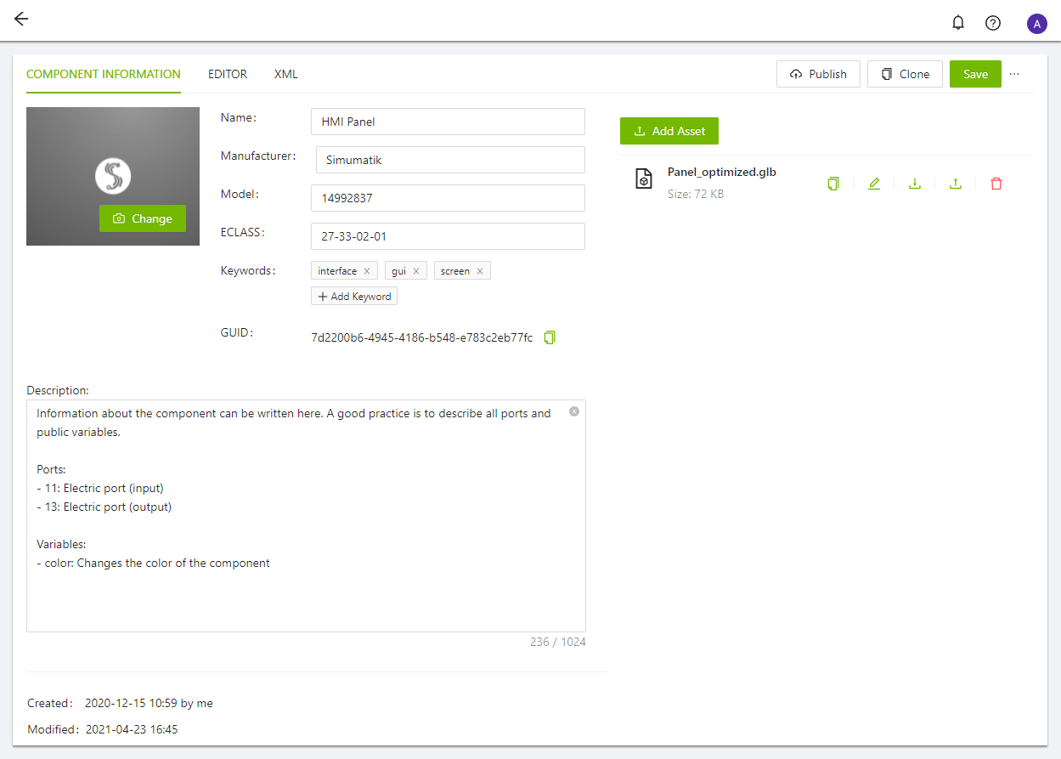
Task: Click the Add Asset button
Action: pos(669,131)
